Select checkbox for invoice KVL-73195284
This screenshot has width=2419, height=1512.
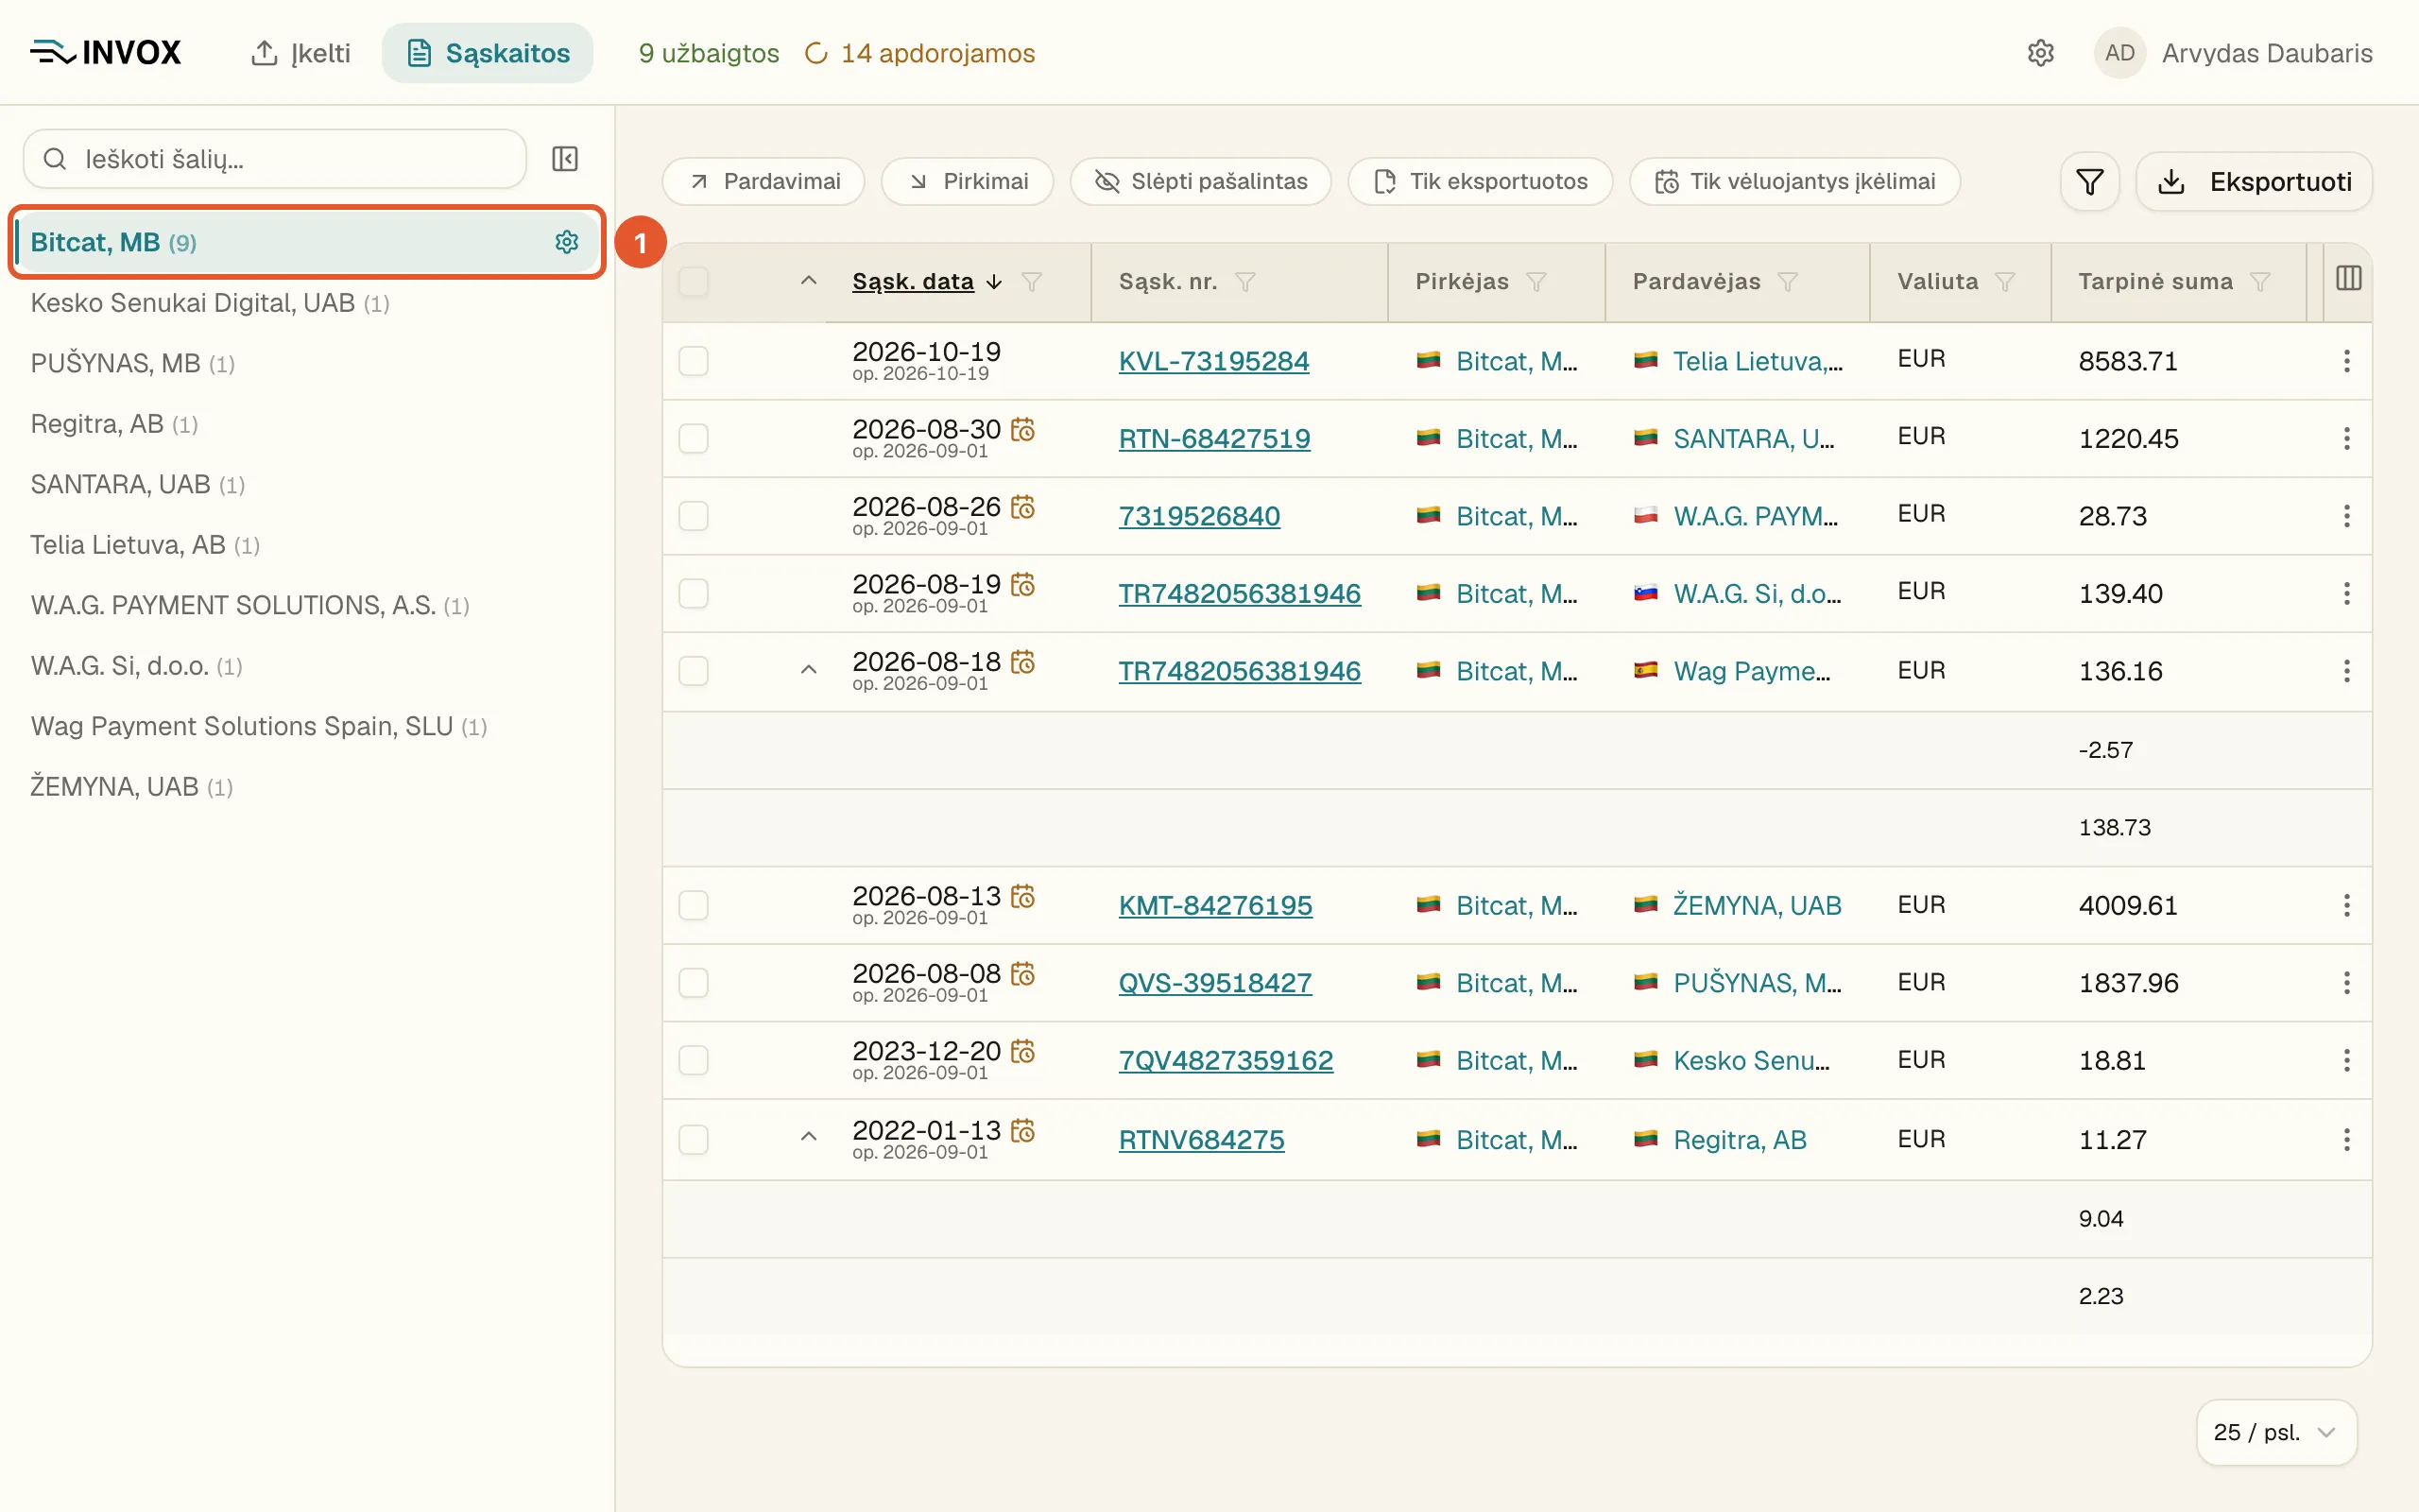pyautogui.click(x=694, y=361)
